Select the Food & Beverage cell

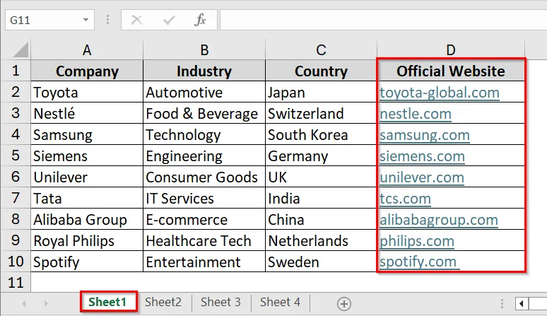[x=204, y=113]
